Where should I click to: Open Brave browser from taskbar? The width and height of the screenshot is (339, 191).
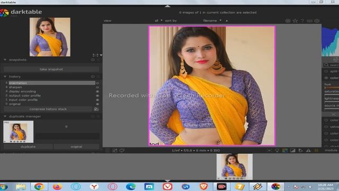coord(203,187)
